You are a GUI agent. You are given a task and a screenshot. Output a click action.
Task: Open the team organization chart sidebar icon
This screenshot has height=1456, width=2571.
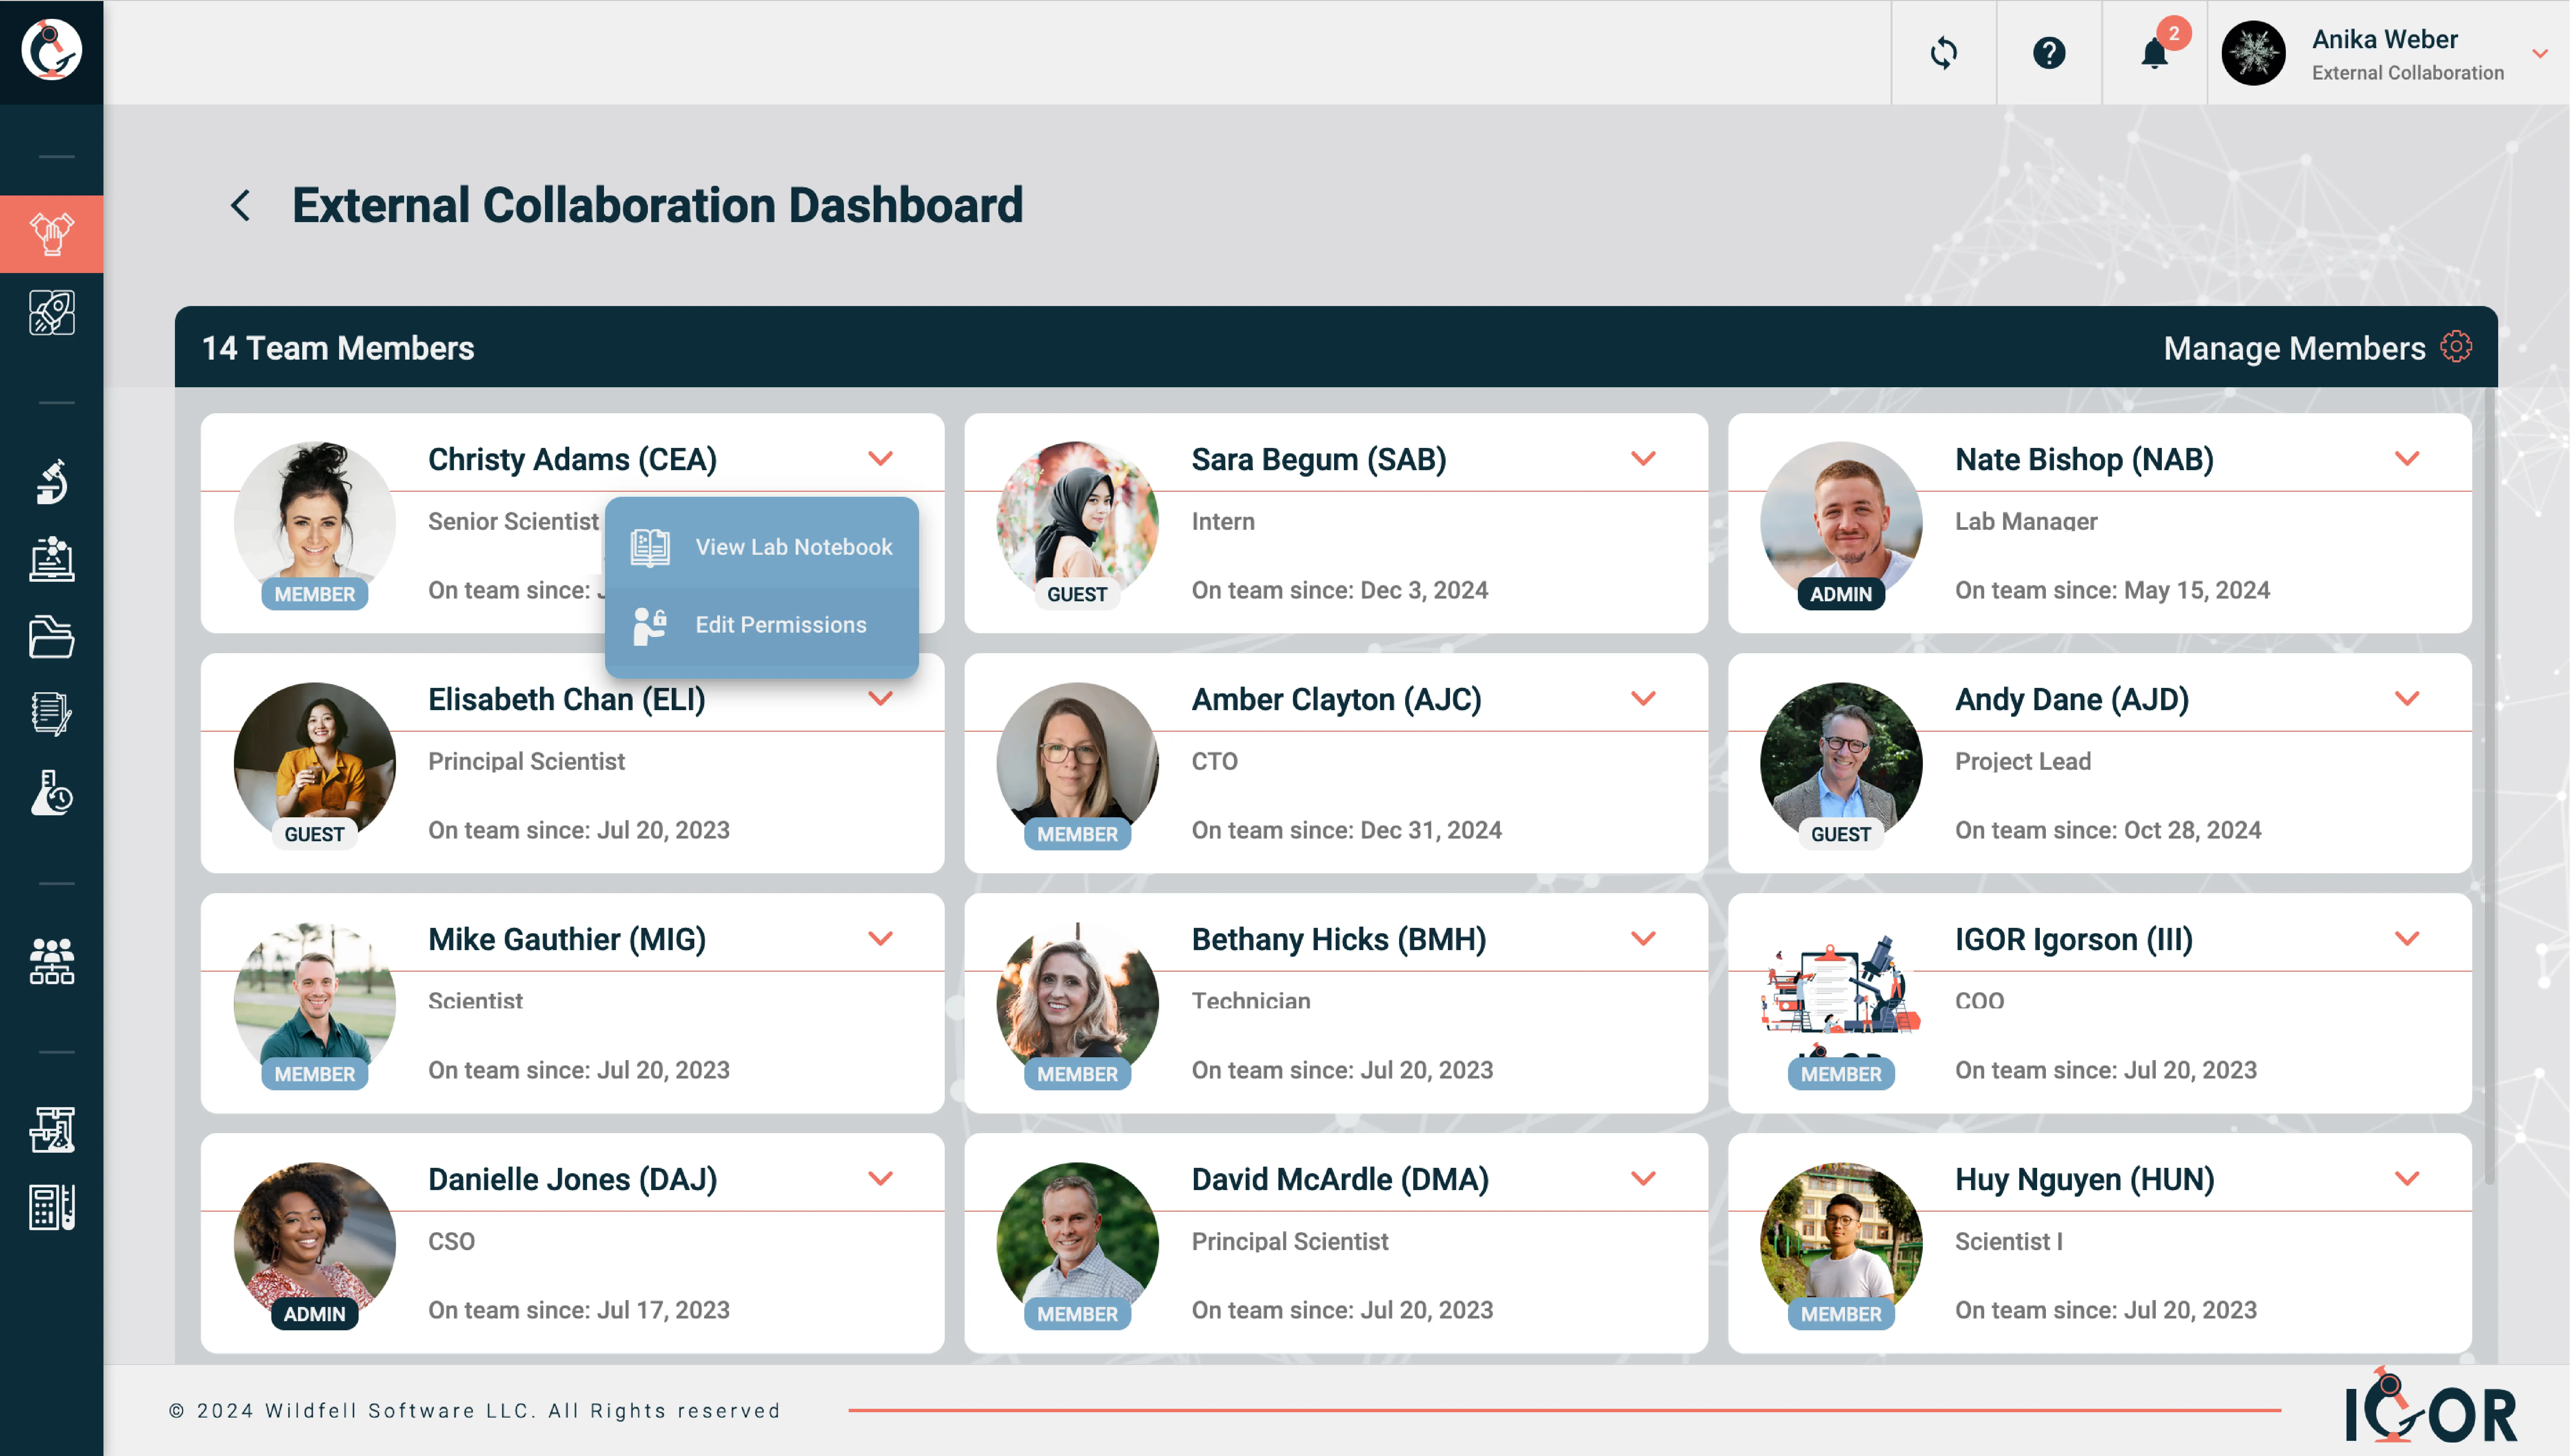click(52, 962)
